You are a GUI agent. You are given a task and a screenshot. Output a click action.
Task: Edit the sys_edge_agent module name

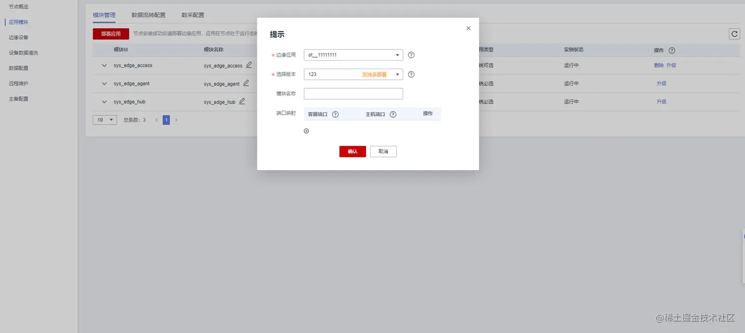pyautogui.click(x=246, y=83)
